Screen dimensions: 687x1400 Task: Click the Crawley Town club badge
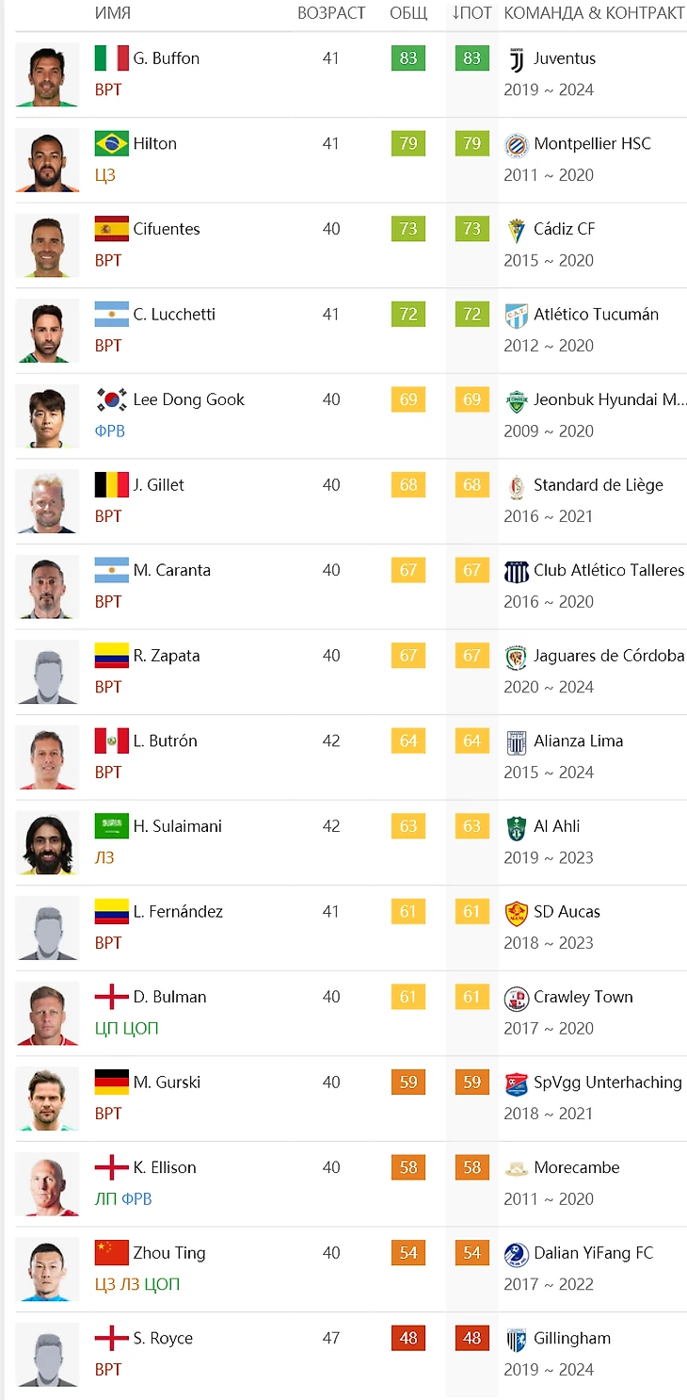click(516, 998)
